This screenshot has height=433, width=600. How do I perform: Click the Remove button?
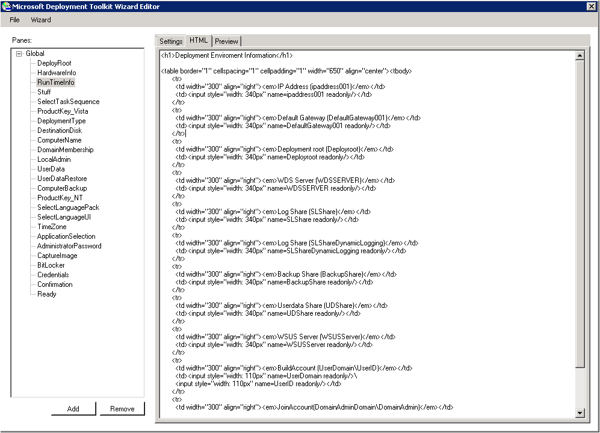tap(122, 409)
